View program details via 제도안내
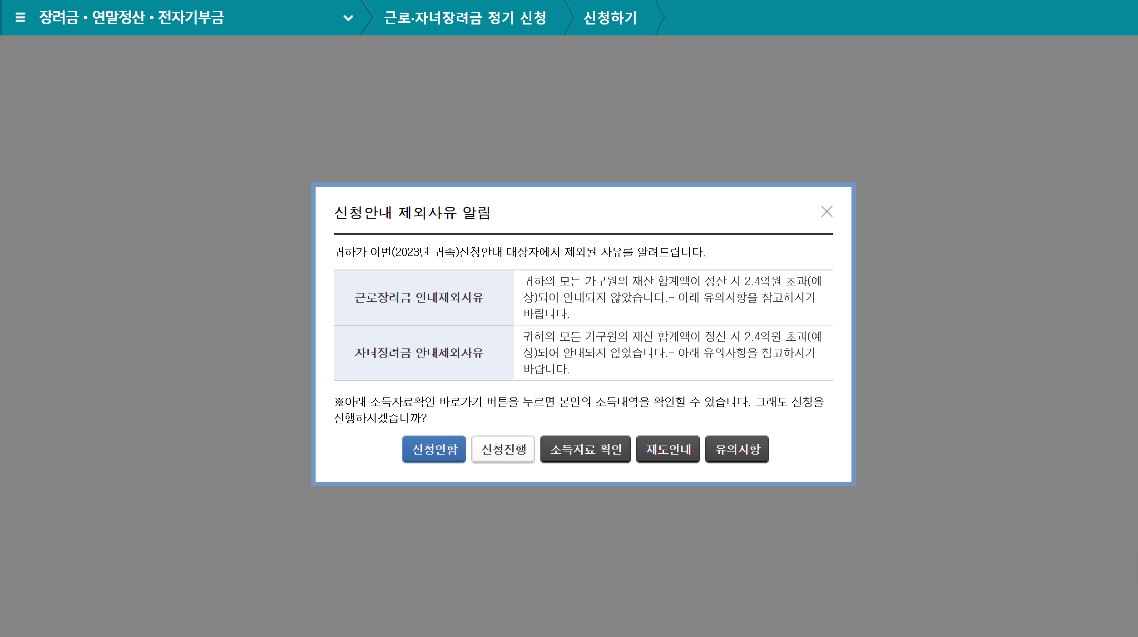The height and width of the screenshot is (637, 1138). (668, 449)
